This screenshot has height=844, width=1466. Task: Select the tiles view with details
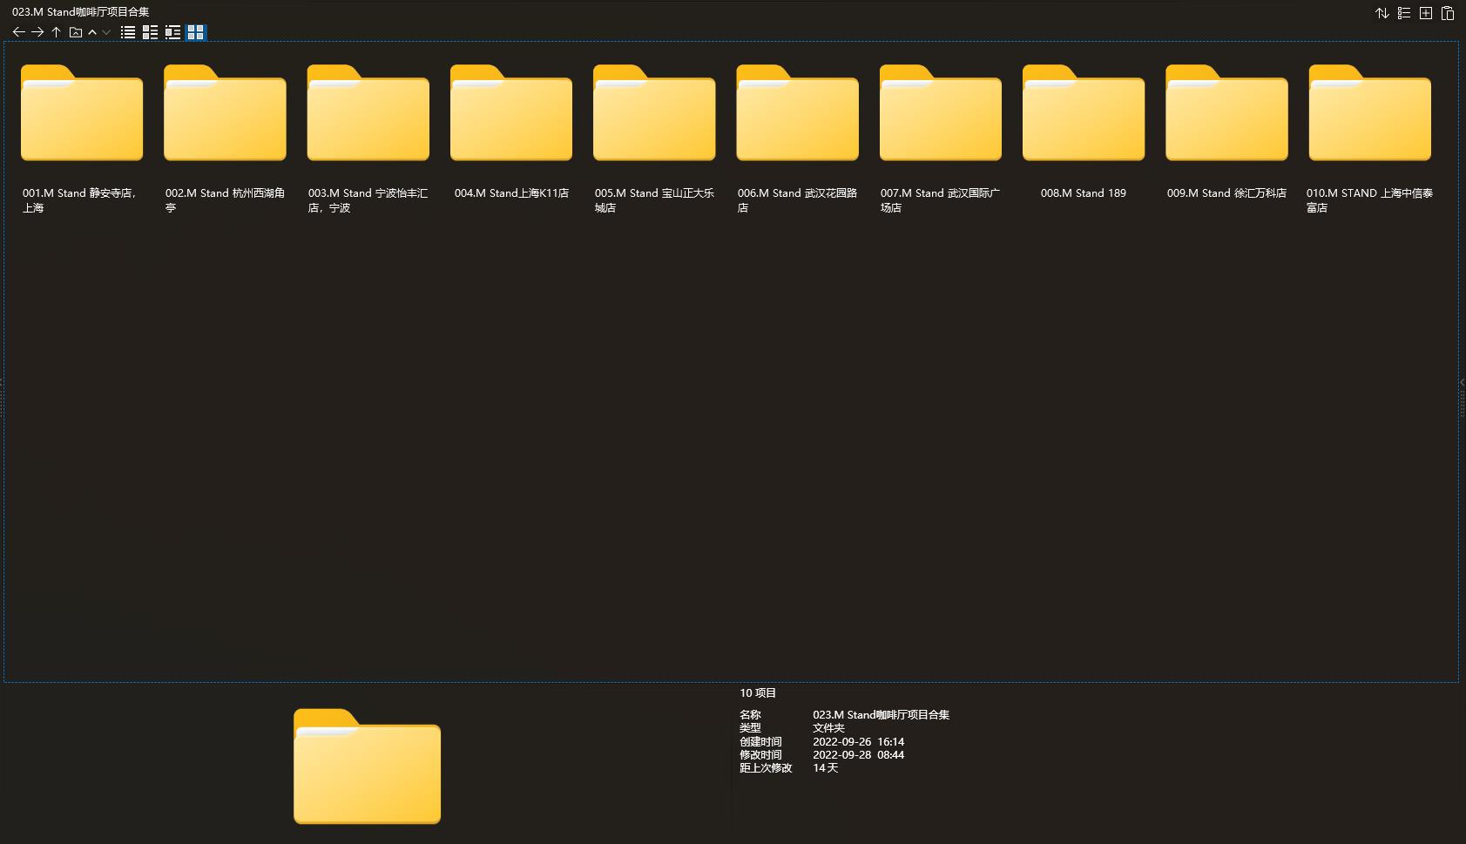[172, 32]
